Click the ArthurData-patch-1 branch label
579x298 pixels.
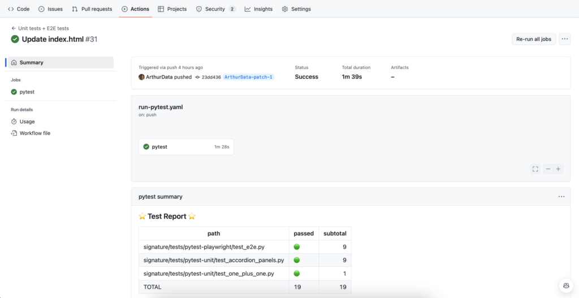(249, 77)
